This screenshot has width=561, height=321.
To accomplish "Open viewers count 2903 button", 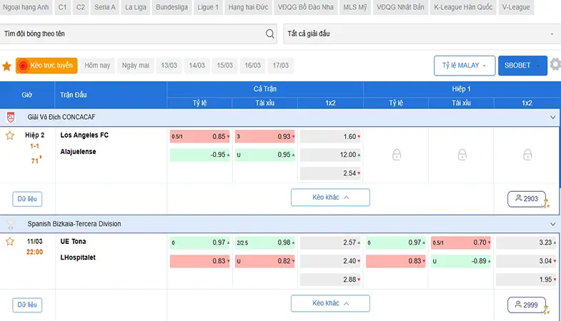I will click(527, 199).
